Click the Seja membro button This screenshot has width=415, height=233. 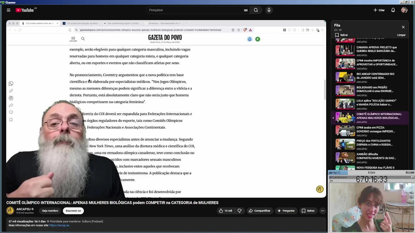coord(50,211)
